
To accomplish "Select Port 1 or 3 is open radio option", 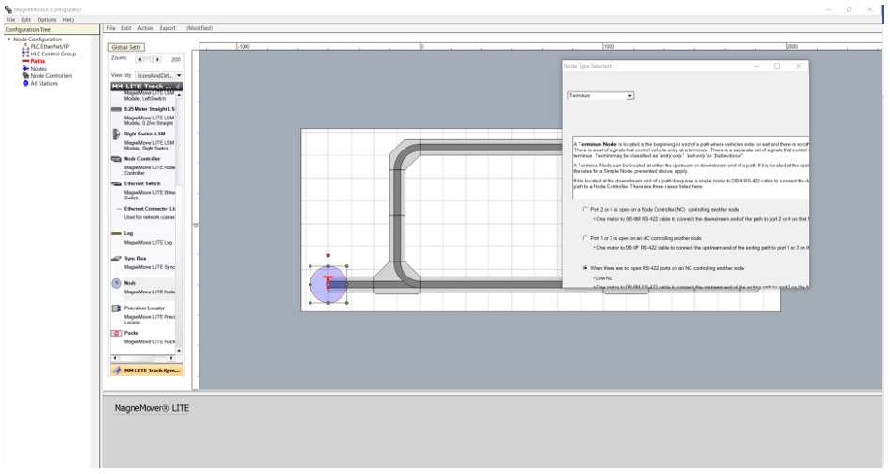I will point(585,238).
